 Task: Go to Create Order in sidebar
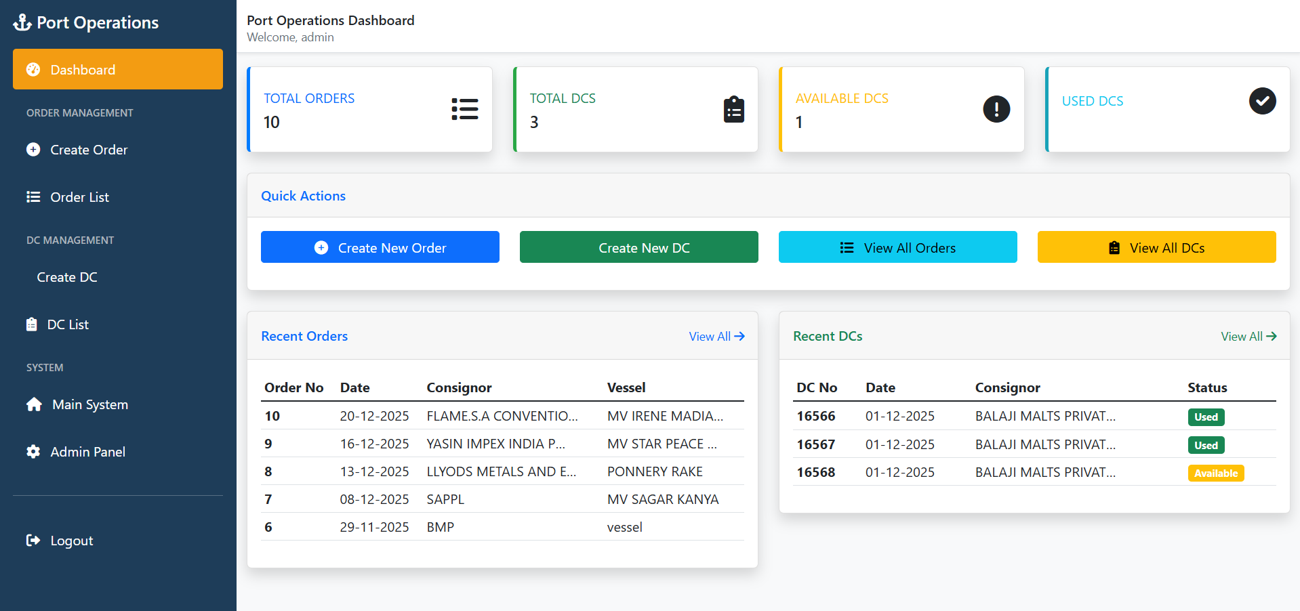pyautogui.click(x=88, y=150)
